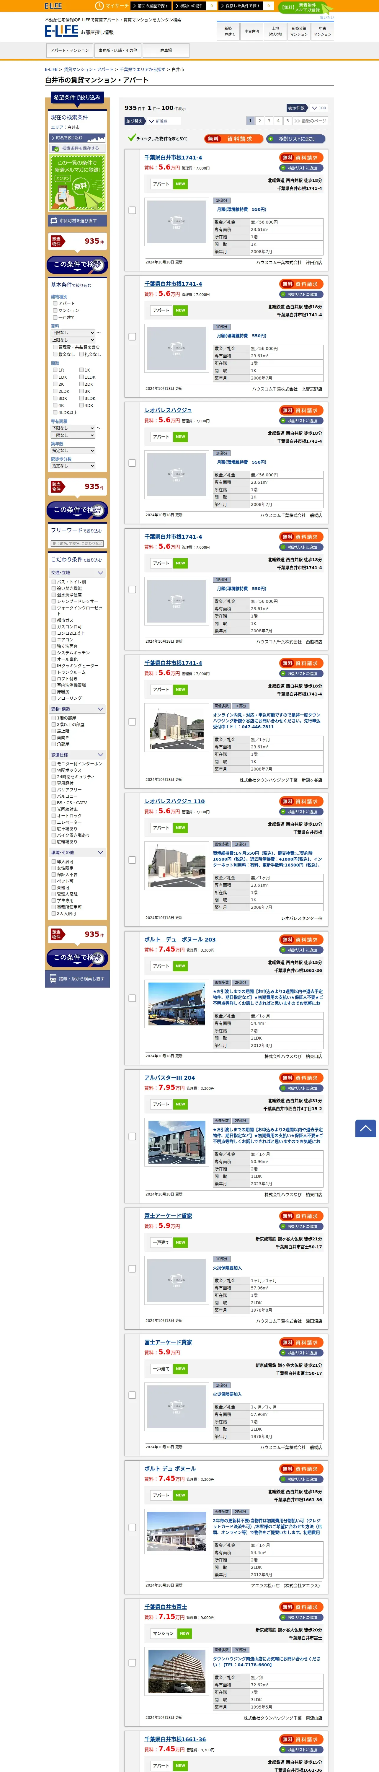Click the 賃貸マンション・アパート breadcrumb

click(x=89, y=69)
